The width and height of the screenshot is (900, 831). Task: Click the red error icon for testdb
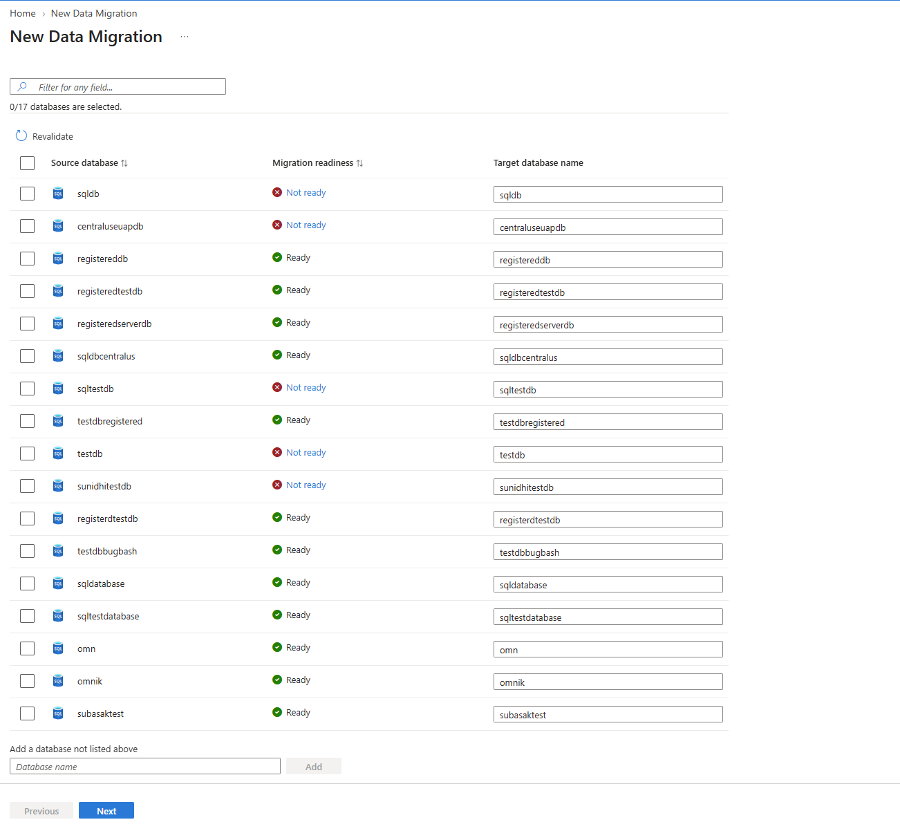(x=277, y=452)
